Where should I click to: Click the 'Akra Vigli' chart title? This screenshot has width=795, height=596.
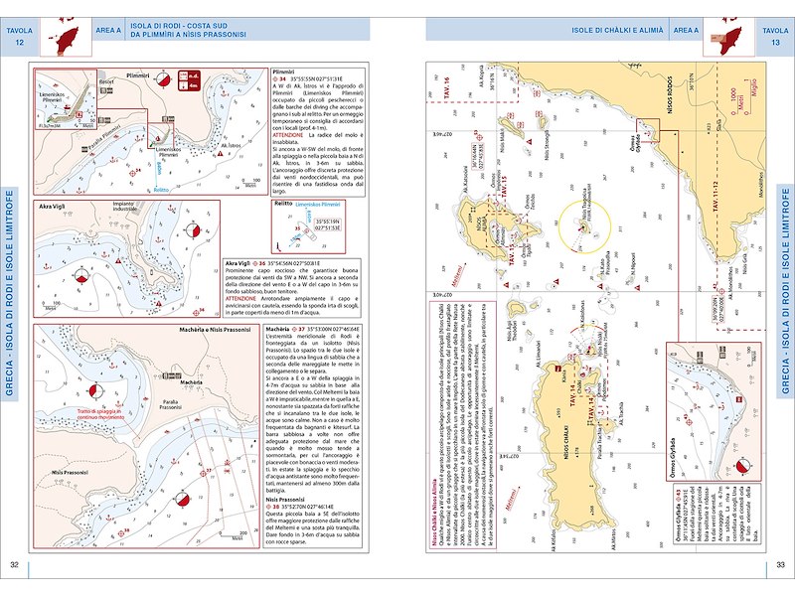[x=53, y=207]
